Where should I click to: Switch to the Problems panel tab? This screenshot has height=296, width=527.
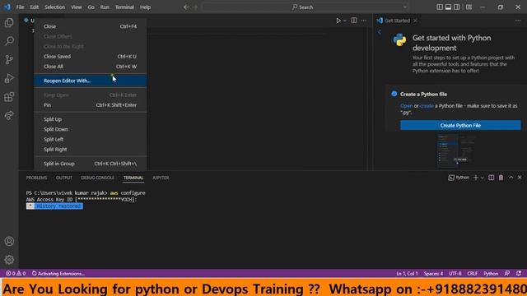pyautogui.click(x=36, y=178)
